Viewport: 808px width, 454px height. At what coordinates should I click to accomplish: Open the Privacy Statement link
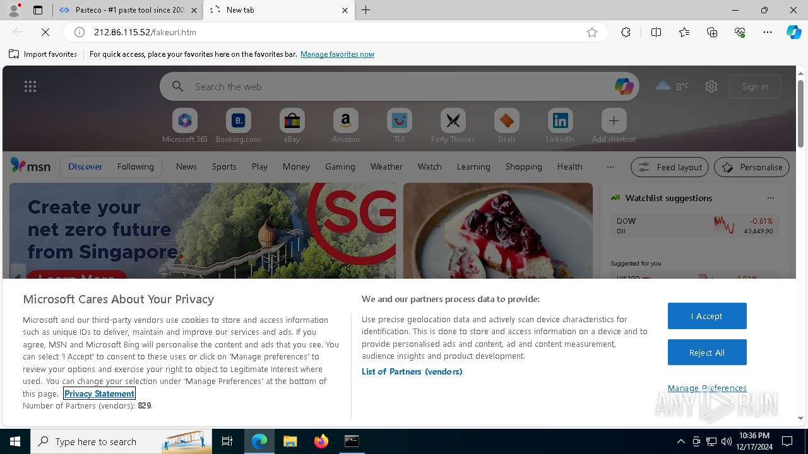click(x=99, y=393)
